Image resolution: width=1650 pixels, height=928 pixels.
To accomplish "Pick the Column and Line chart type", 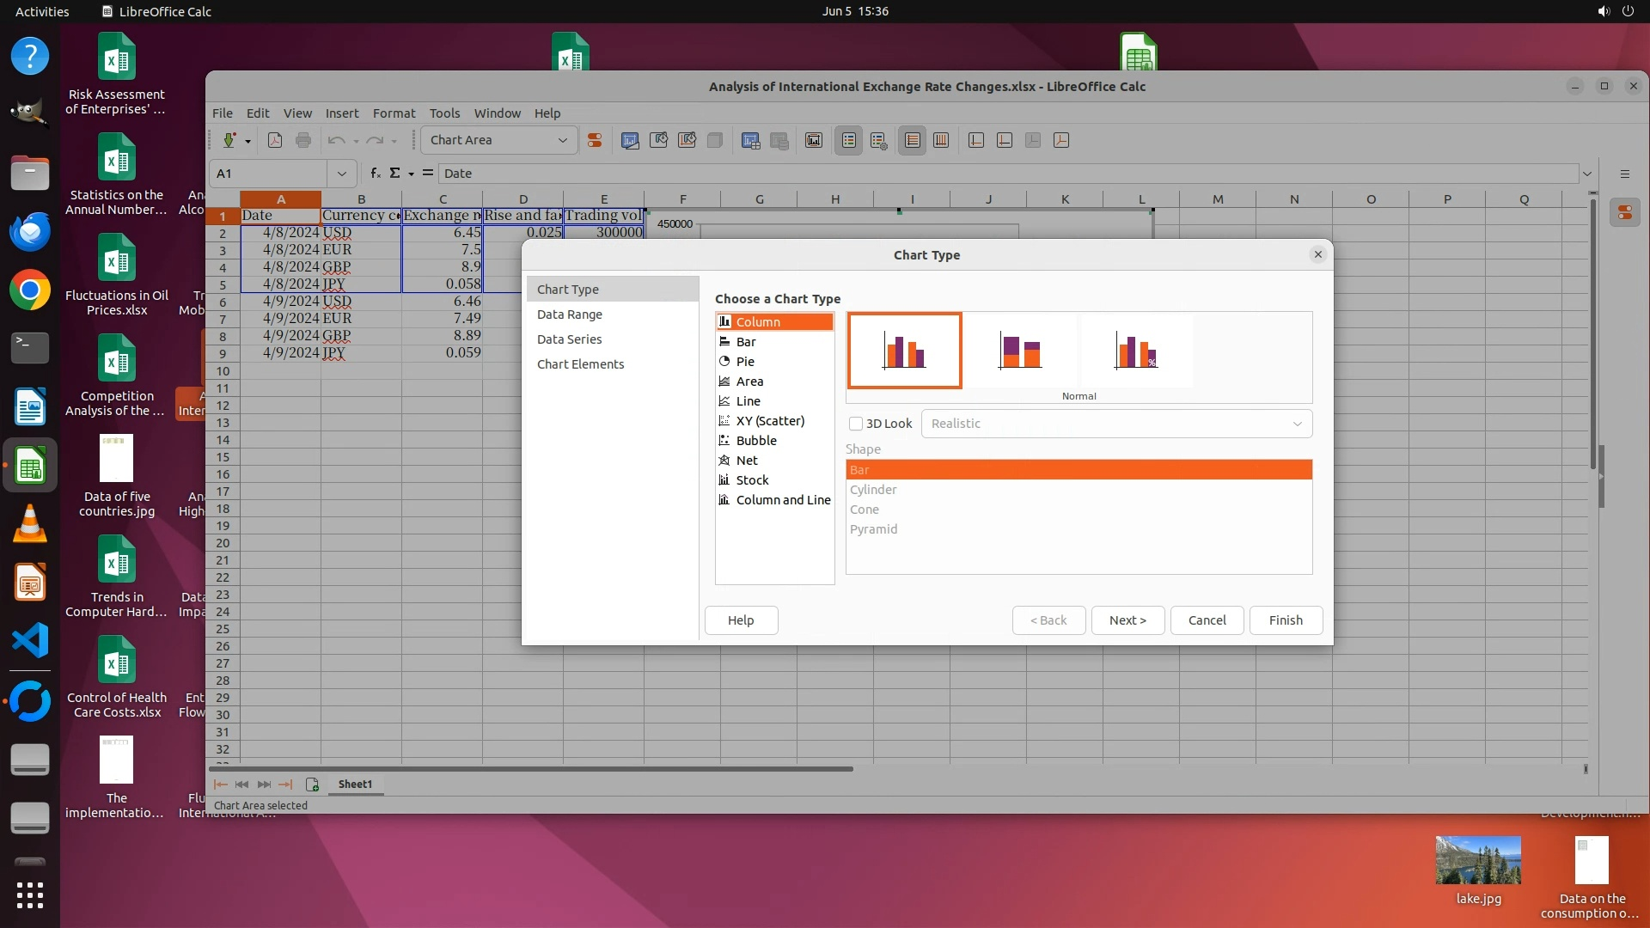I will pyautogui.click(x=782, y=500).
